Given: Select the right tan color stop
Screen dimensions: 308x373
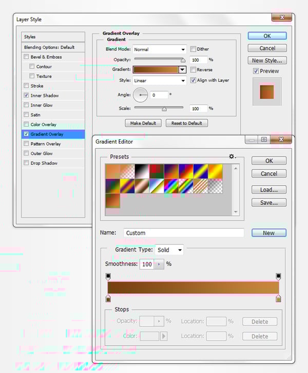Looking at the screenshot, I should [278, 298].
